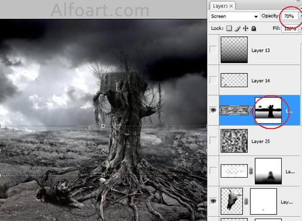The height and width of the screenshot is (221, 302).
Task: Edit the Opacity 70% field
Action: (289, 17)
